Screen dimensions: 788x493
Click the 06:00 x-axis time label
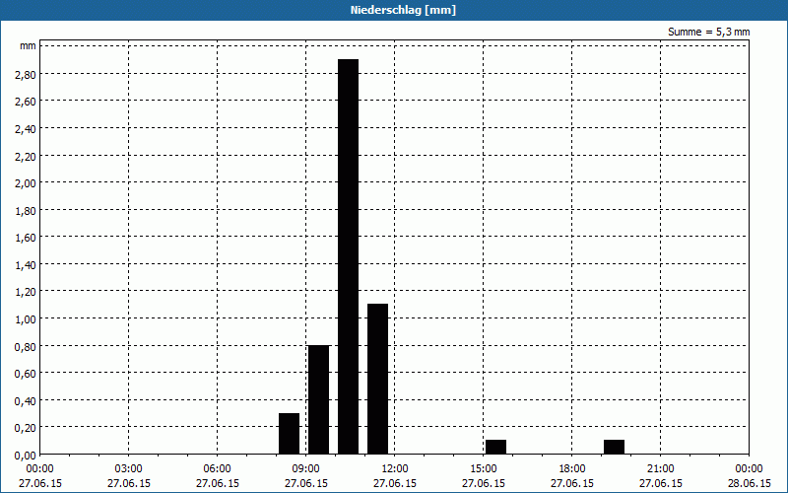pyautogui.click(x=217, y=469)
